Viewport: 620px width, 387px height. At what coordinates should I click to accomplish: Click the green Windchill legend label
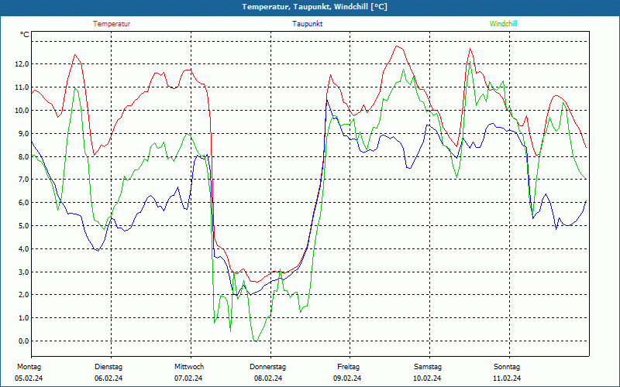pyautogui.click(x=503, y=24)
